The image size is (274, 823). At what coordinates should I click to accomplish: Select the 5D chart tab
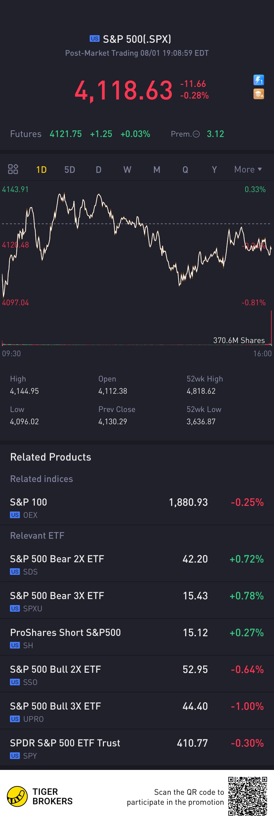69,170
